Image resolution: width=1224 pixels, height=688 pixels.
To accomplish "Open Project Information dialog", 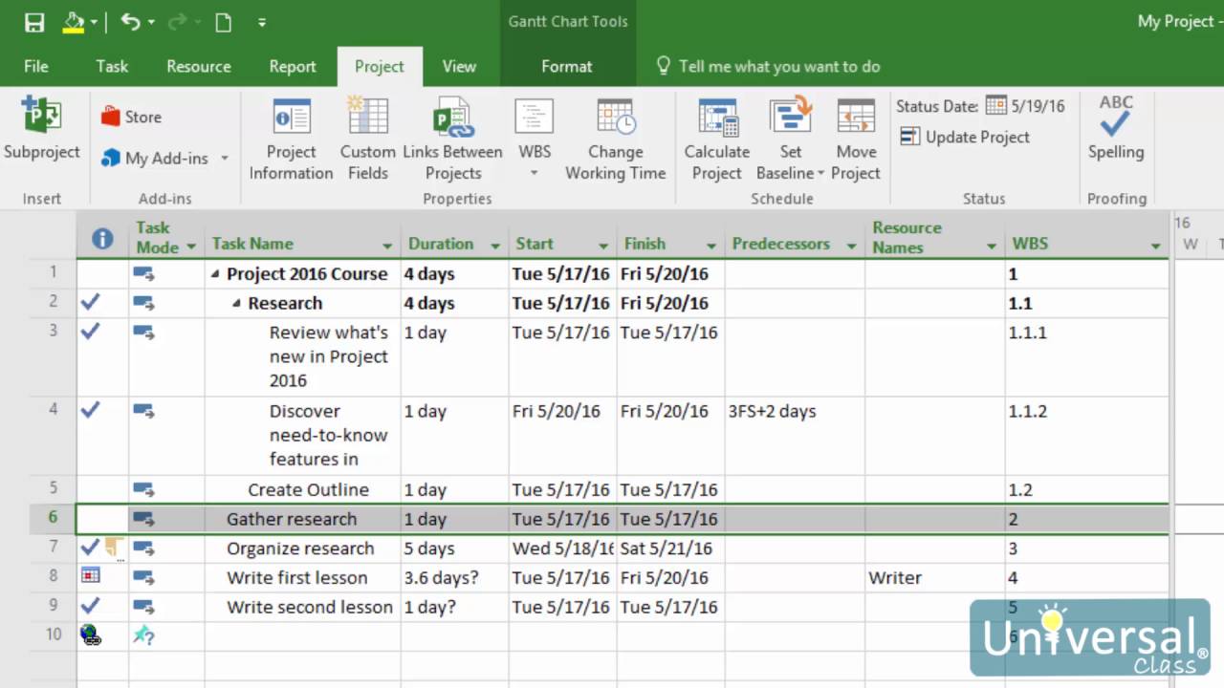I will [291, 118].
